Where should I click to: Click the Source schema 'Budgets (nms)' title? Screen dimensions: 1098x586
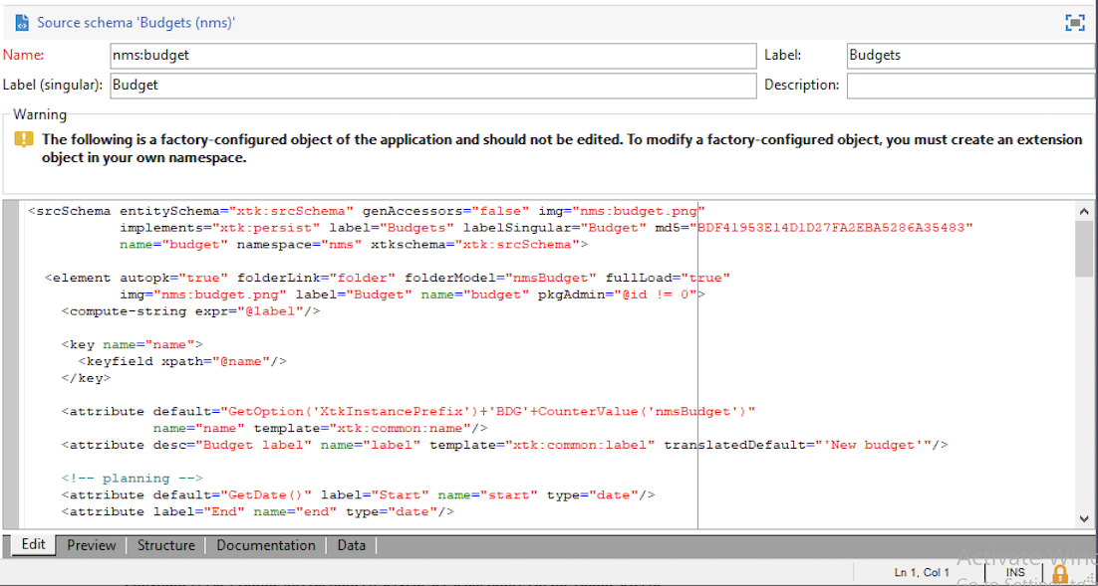pos(136,23)
